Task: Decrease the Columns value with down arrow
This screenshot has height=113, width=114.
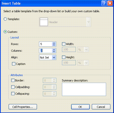Action: (54, 52)
